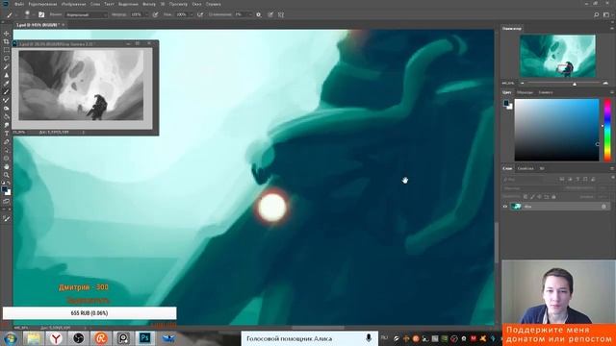Viewport: 616px width, 346px height.
Task: Open the smoothing value dropdown arrow
Action: [x=250, y=14]
